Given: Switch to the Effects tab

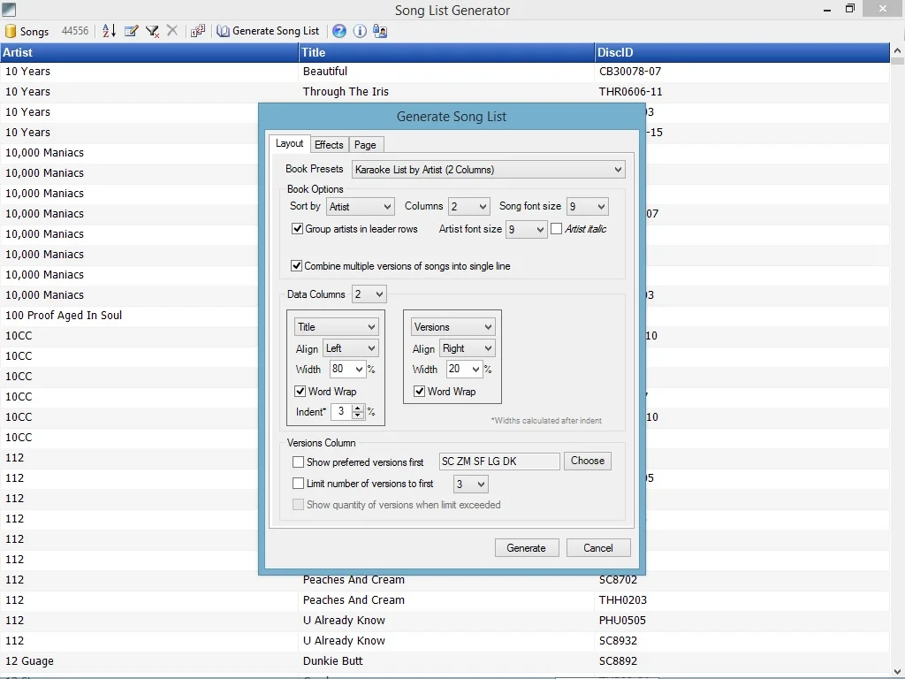Looking at the screenshot, I should pos(329,145).
